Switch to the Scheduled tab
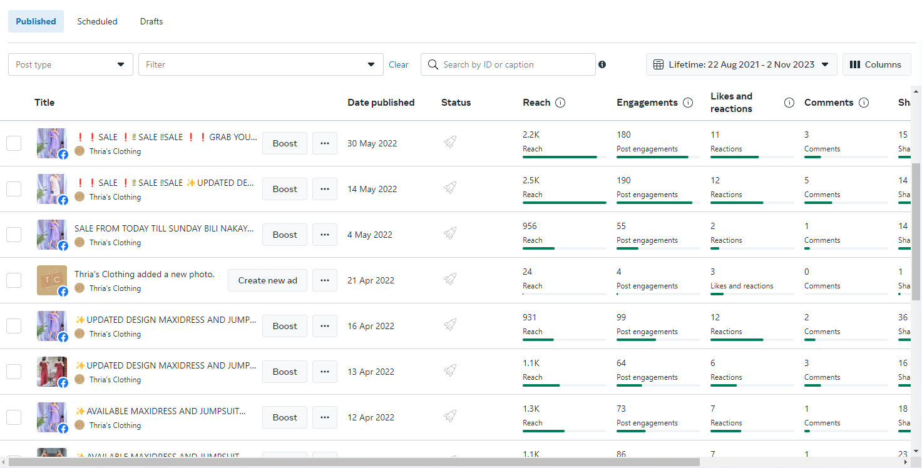The width and height of the screenshot is (922, 468). (97, 21)
